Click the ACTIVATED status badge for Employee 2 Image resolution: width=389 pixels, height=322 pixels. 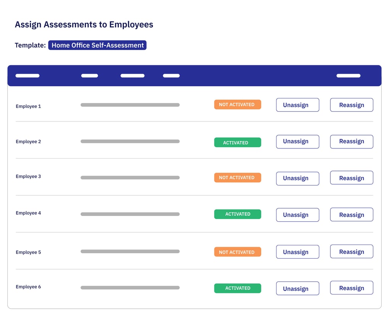(x=237, y=142)
